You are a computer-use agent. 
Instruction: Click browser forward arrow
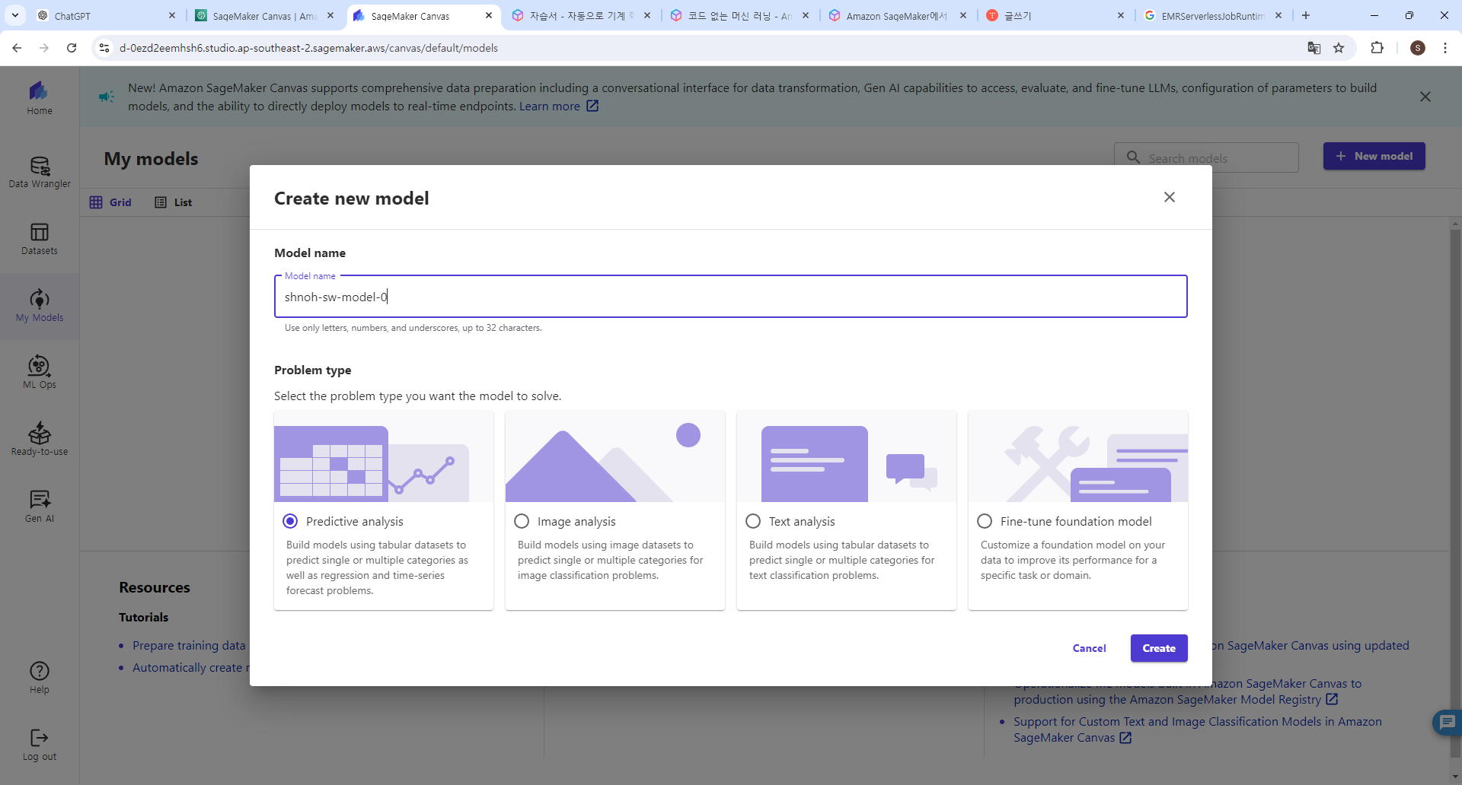44,48
